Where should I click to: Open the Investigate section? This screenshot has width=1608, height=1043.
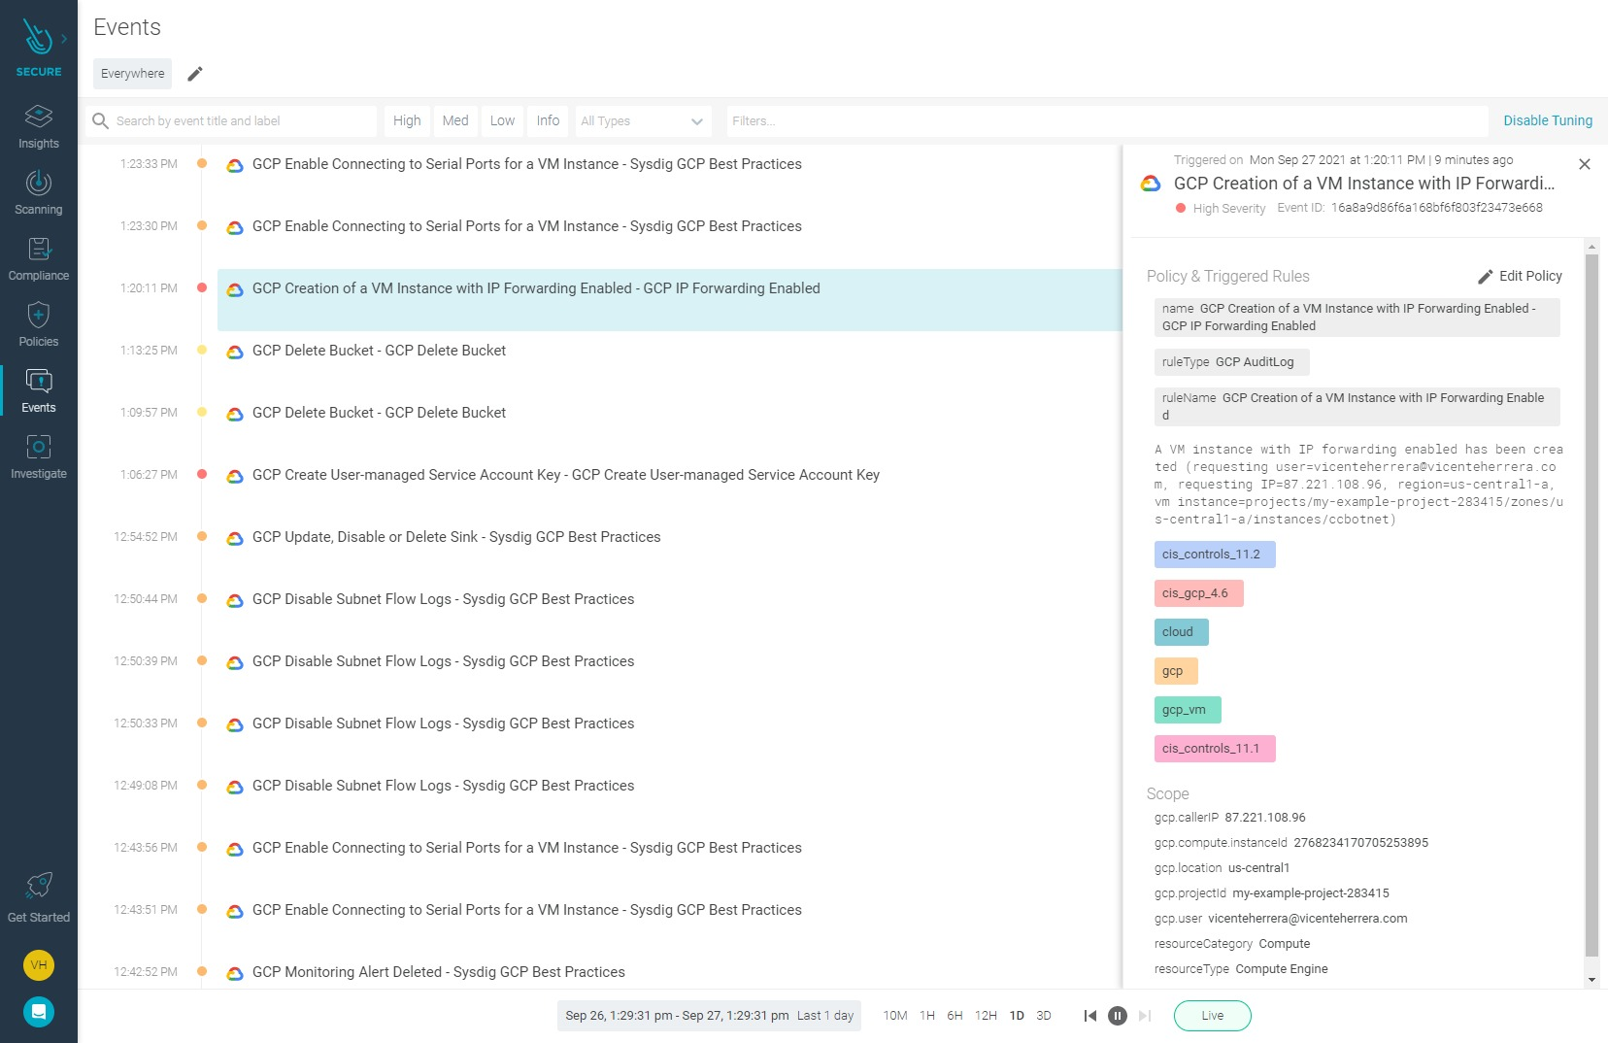[39, 457]
